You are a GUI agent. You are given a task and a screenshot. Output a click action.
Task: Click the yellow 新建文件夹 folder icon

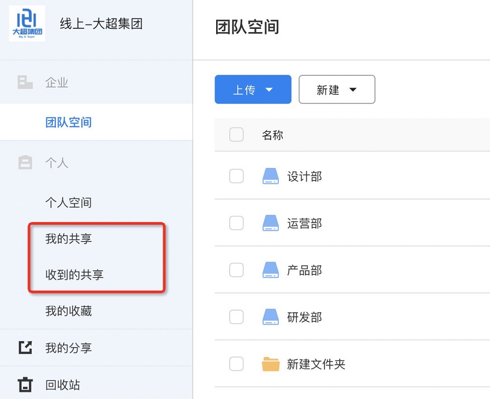click(x=271, y=364)
